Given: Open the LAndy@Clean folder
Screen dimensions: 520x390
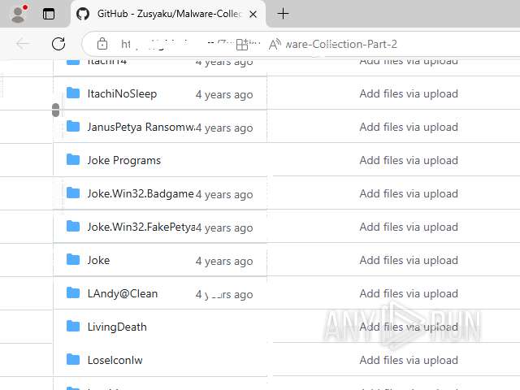Looking at the screenshot, I should (123, 293).
